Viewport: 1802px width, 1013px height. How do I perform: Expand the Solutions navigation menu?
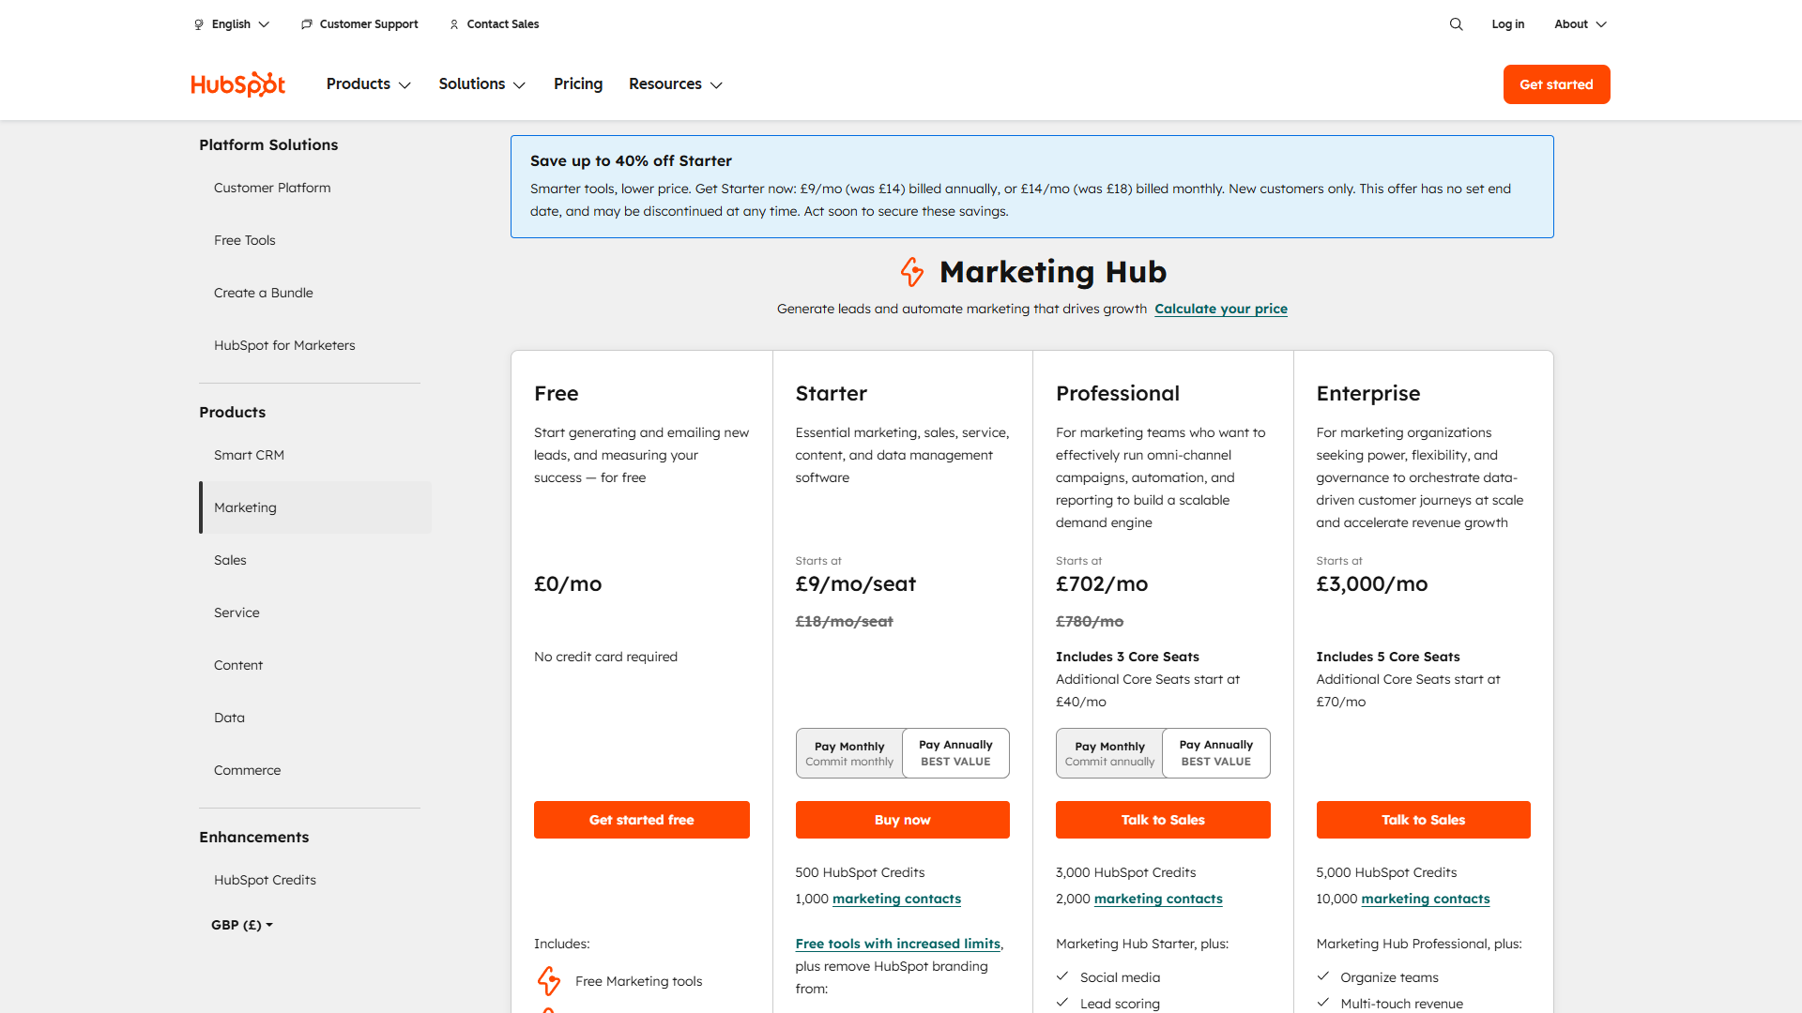coord(482,84)
